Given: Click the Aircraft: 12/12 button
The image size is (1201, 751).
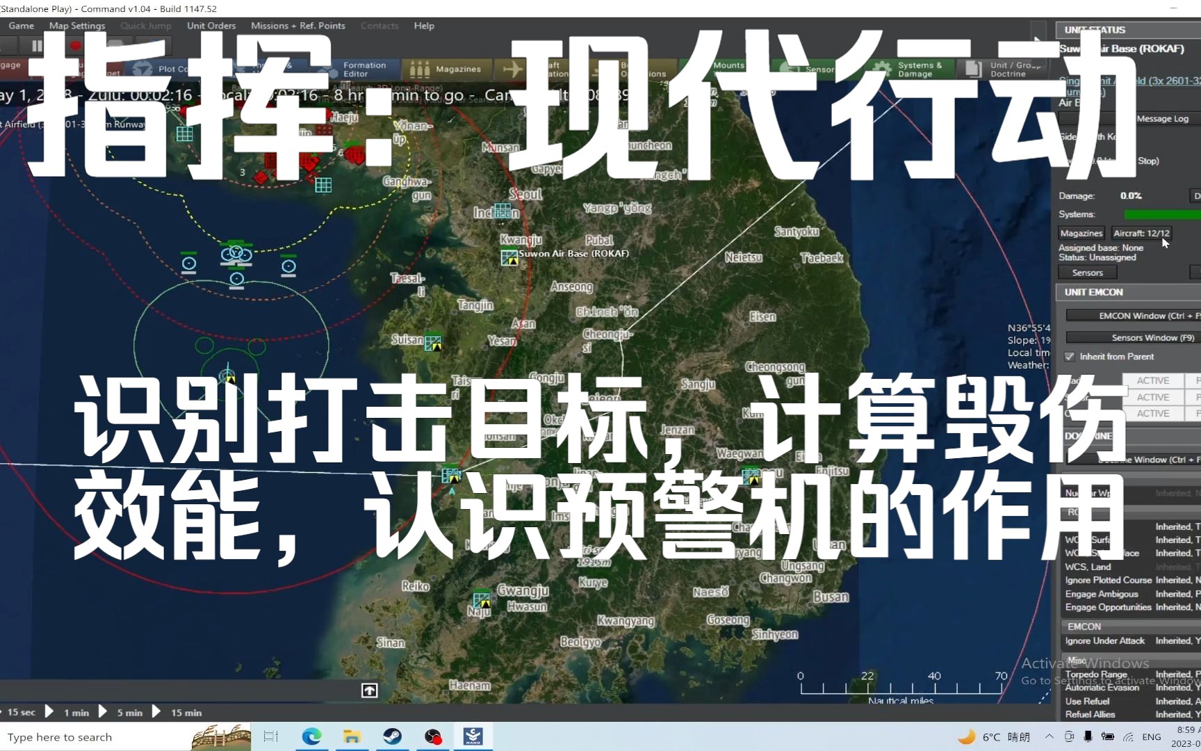Looking at the screenshot, I should 1141,233.
